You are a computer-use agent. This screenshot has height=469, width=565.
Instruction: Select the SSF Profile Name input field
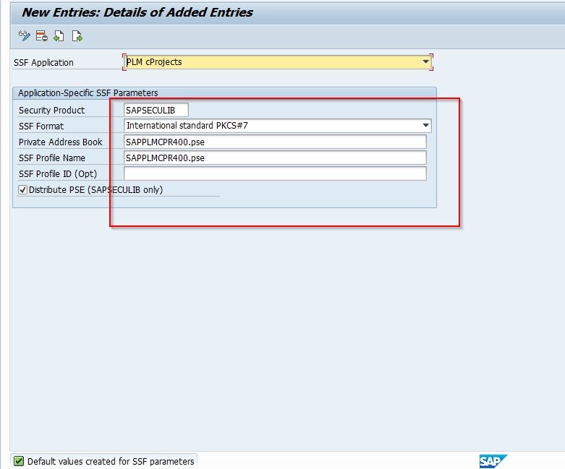(x=275, y=158)
